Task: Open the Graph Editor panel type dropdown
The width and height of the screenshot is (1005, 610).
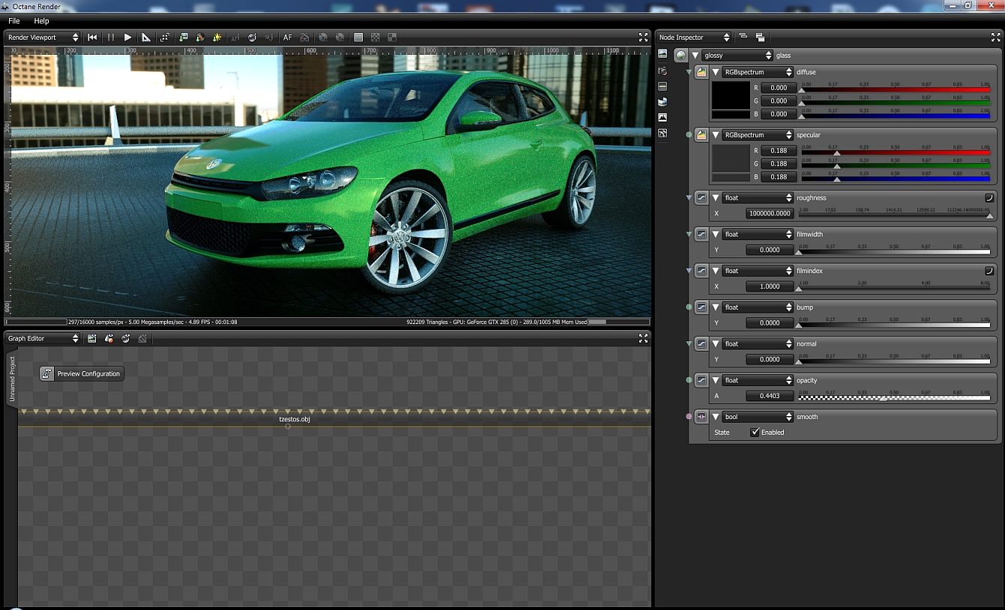Action: tap(42, 338)
